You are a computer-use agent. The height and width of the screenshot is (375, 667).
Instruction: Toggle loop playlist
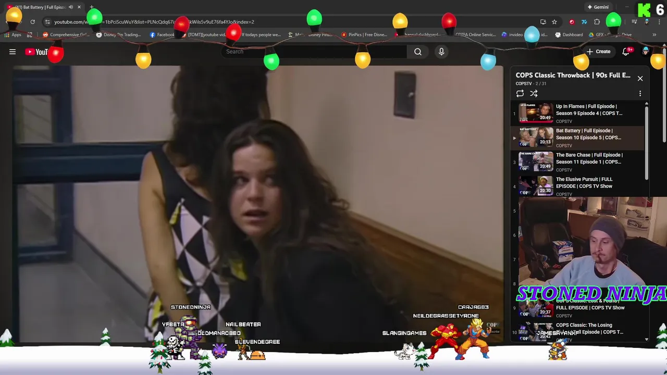pyautogui.click(x=520, y=94)
